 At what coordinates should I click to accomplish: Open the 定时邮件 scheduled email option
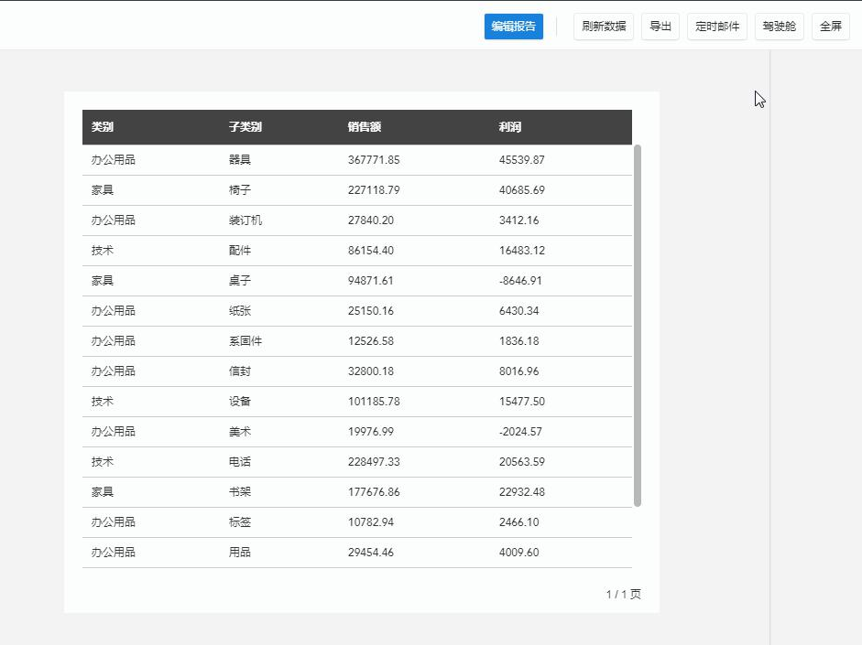coord(716,27)
